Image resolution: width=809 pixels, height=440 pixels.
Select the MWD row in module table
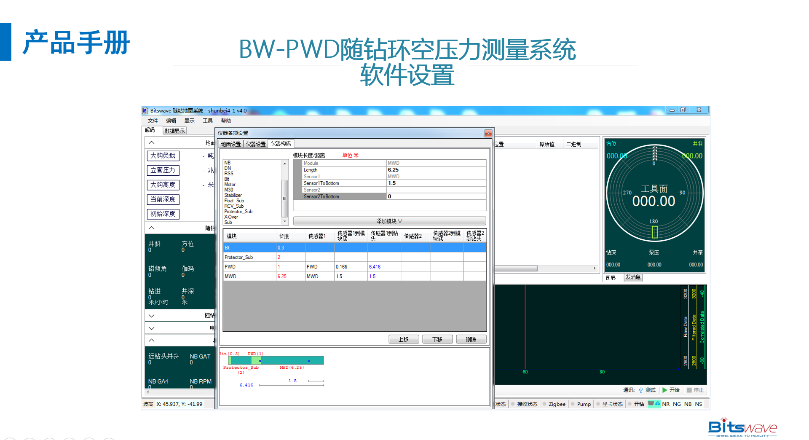click(355, 276)
